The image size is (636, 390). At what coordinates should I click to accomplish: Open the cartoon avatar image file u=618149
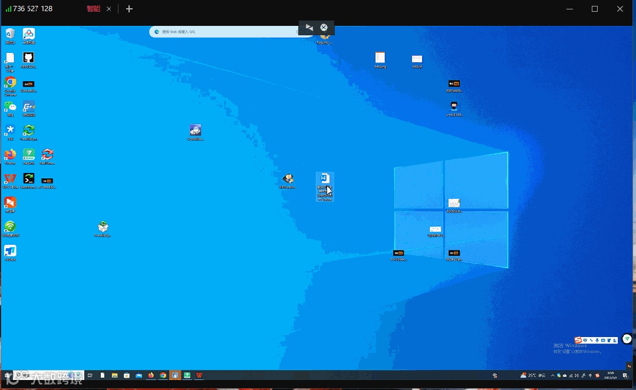point(454,109)
